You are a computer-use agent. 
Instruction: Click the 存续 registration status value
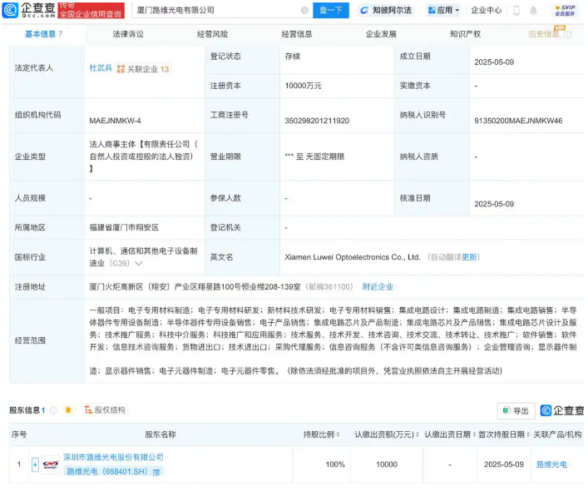(x=293, y=57)
